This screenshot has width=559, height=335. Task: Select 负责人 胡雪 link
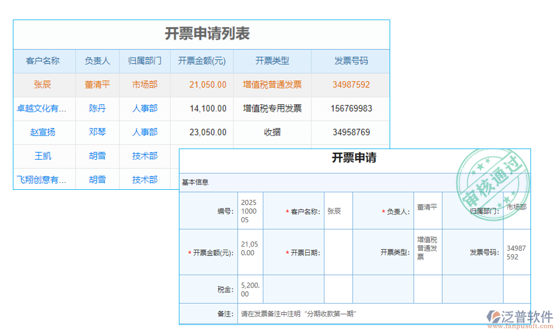coord(97,156)
